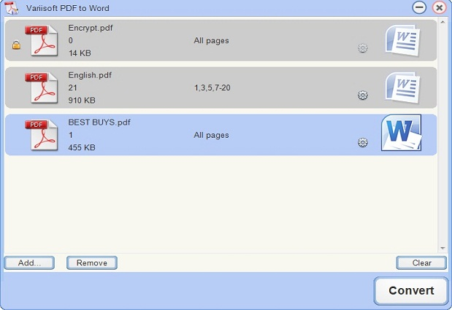Start conversion with Convert button
This screenshot has width=452, height=310.
coord(411,291)
